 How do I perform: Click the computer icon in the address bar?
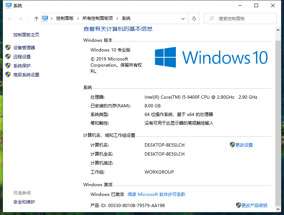(45, 18)
